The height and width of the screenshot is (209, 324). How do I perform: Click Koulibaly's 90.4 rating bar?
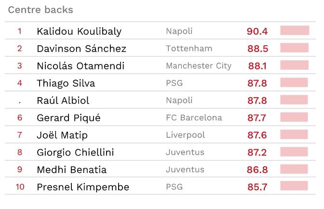(295, 31)
